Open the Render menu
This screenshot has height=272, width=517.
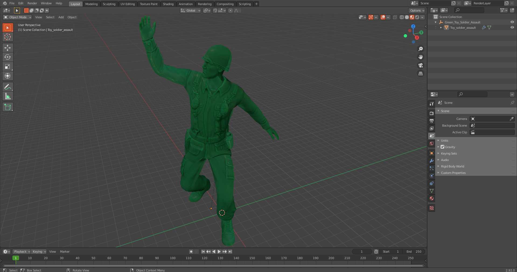click(x=32, y=3)
